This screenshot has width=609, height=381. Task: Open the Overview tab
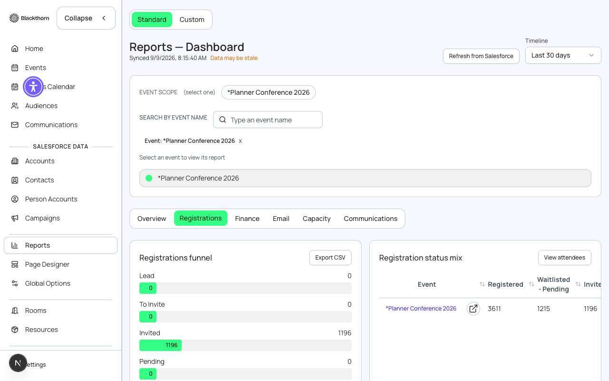pyautogui.click(x=152, y=219)
